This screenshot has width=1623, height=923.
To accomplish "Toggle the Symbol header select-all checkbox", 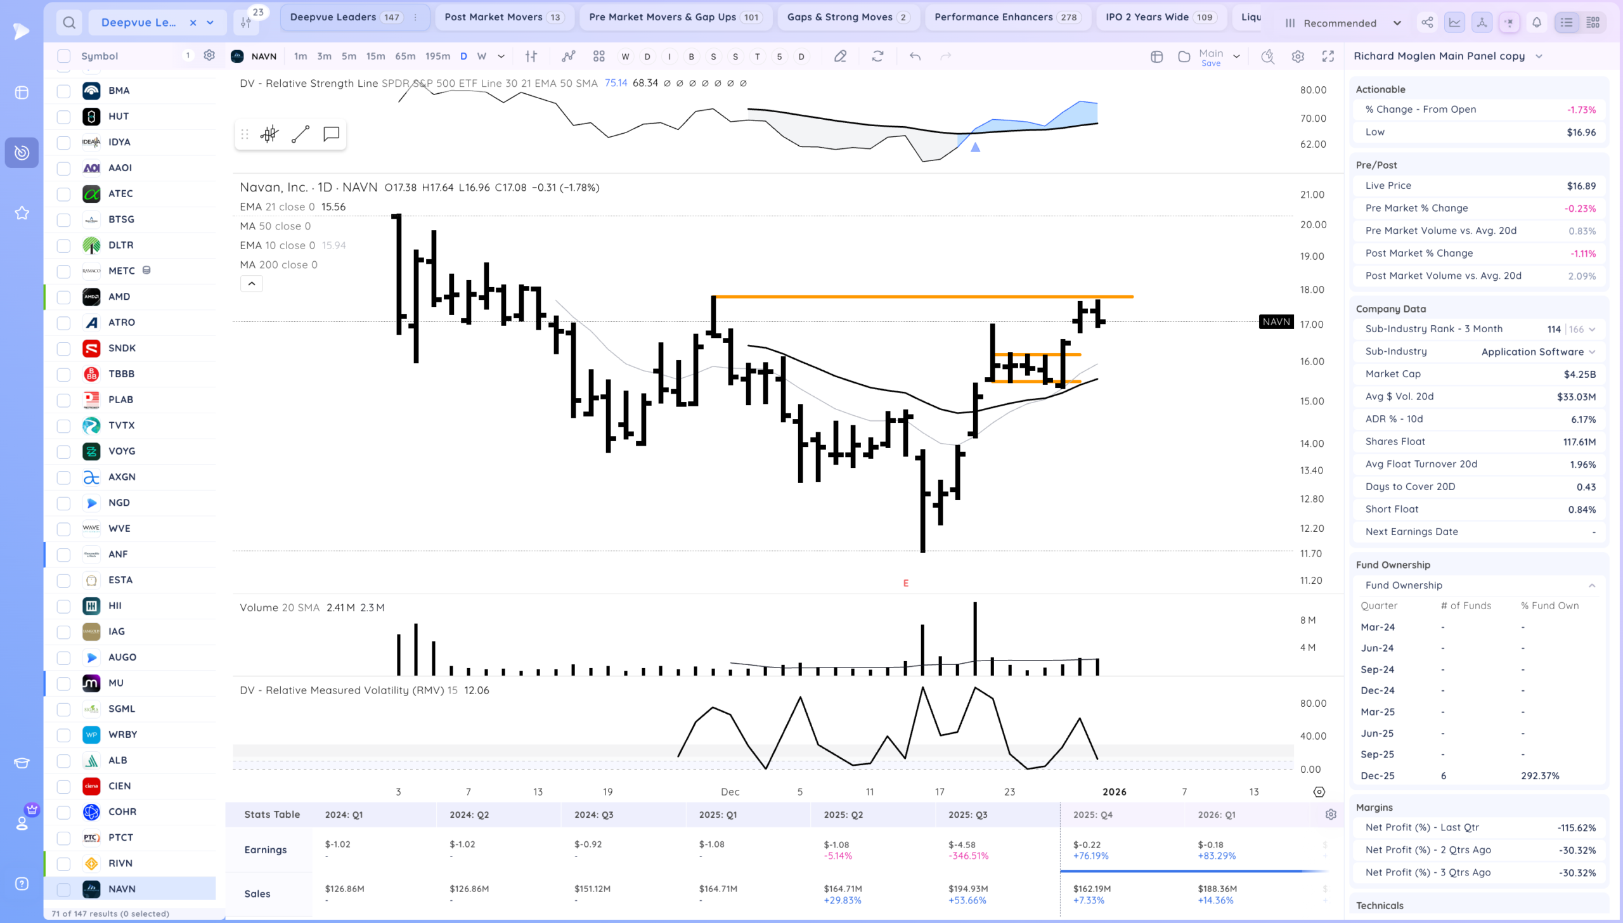I will (63, 56).
